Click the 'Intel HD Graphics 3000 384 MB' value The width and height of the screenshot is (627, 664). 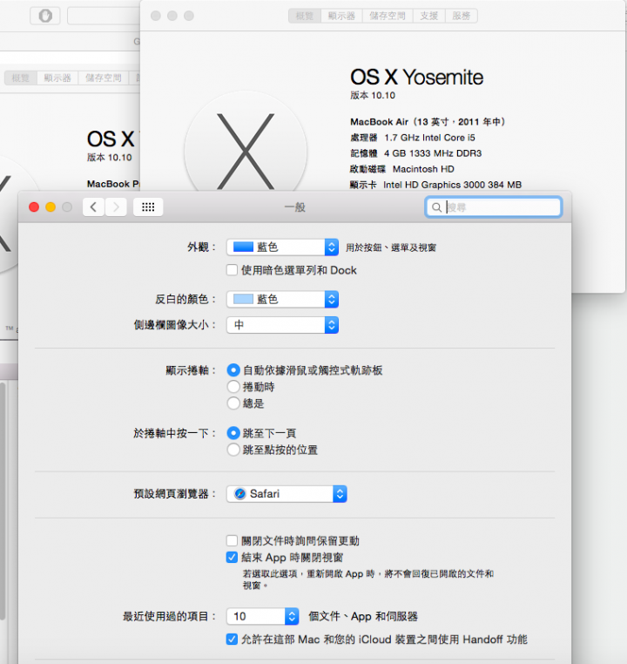pos(452,185)
